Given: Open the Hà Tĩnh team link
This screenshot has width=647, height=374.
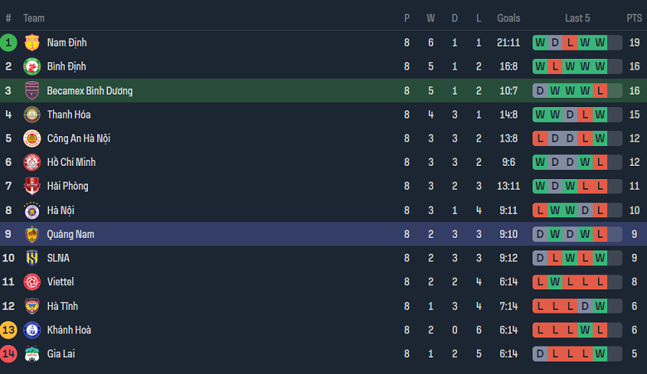Looking at the screenshot, I should [63, 306].
